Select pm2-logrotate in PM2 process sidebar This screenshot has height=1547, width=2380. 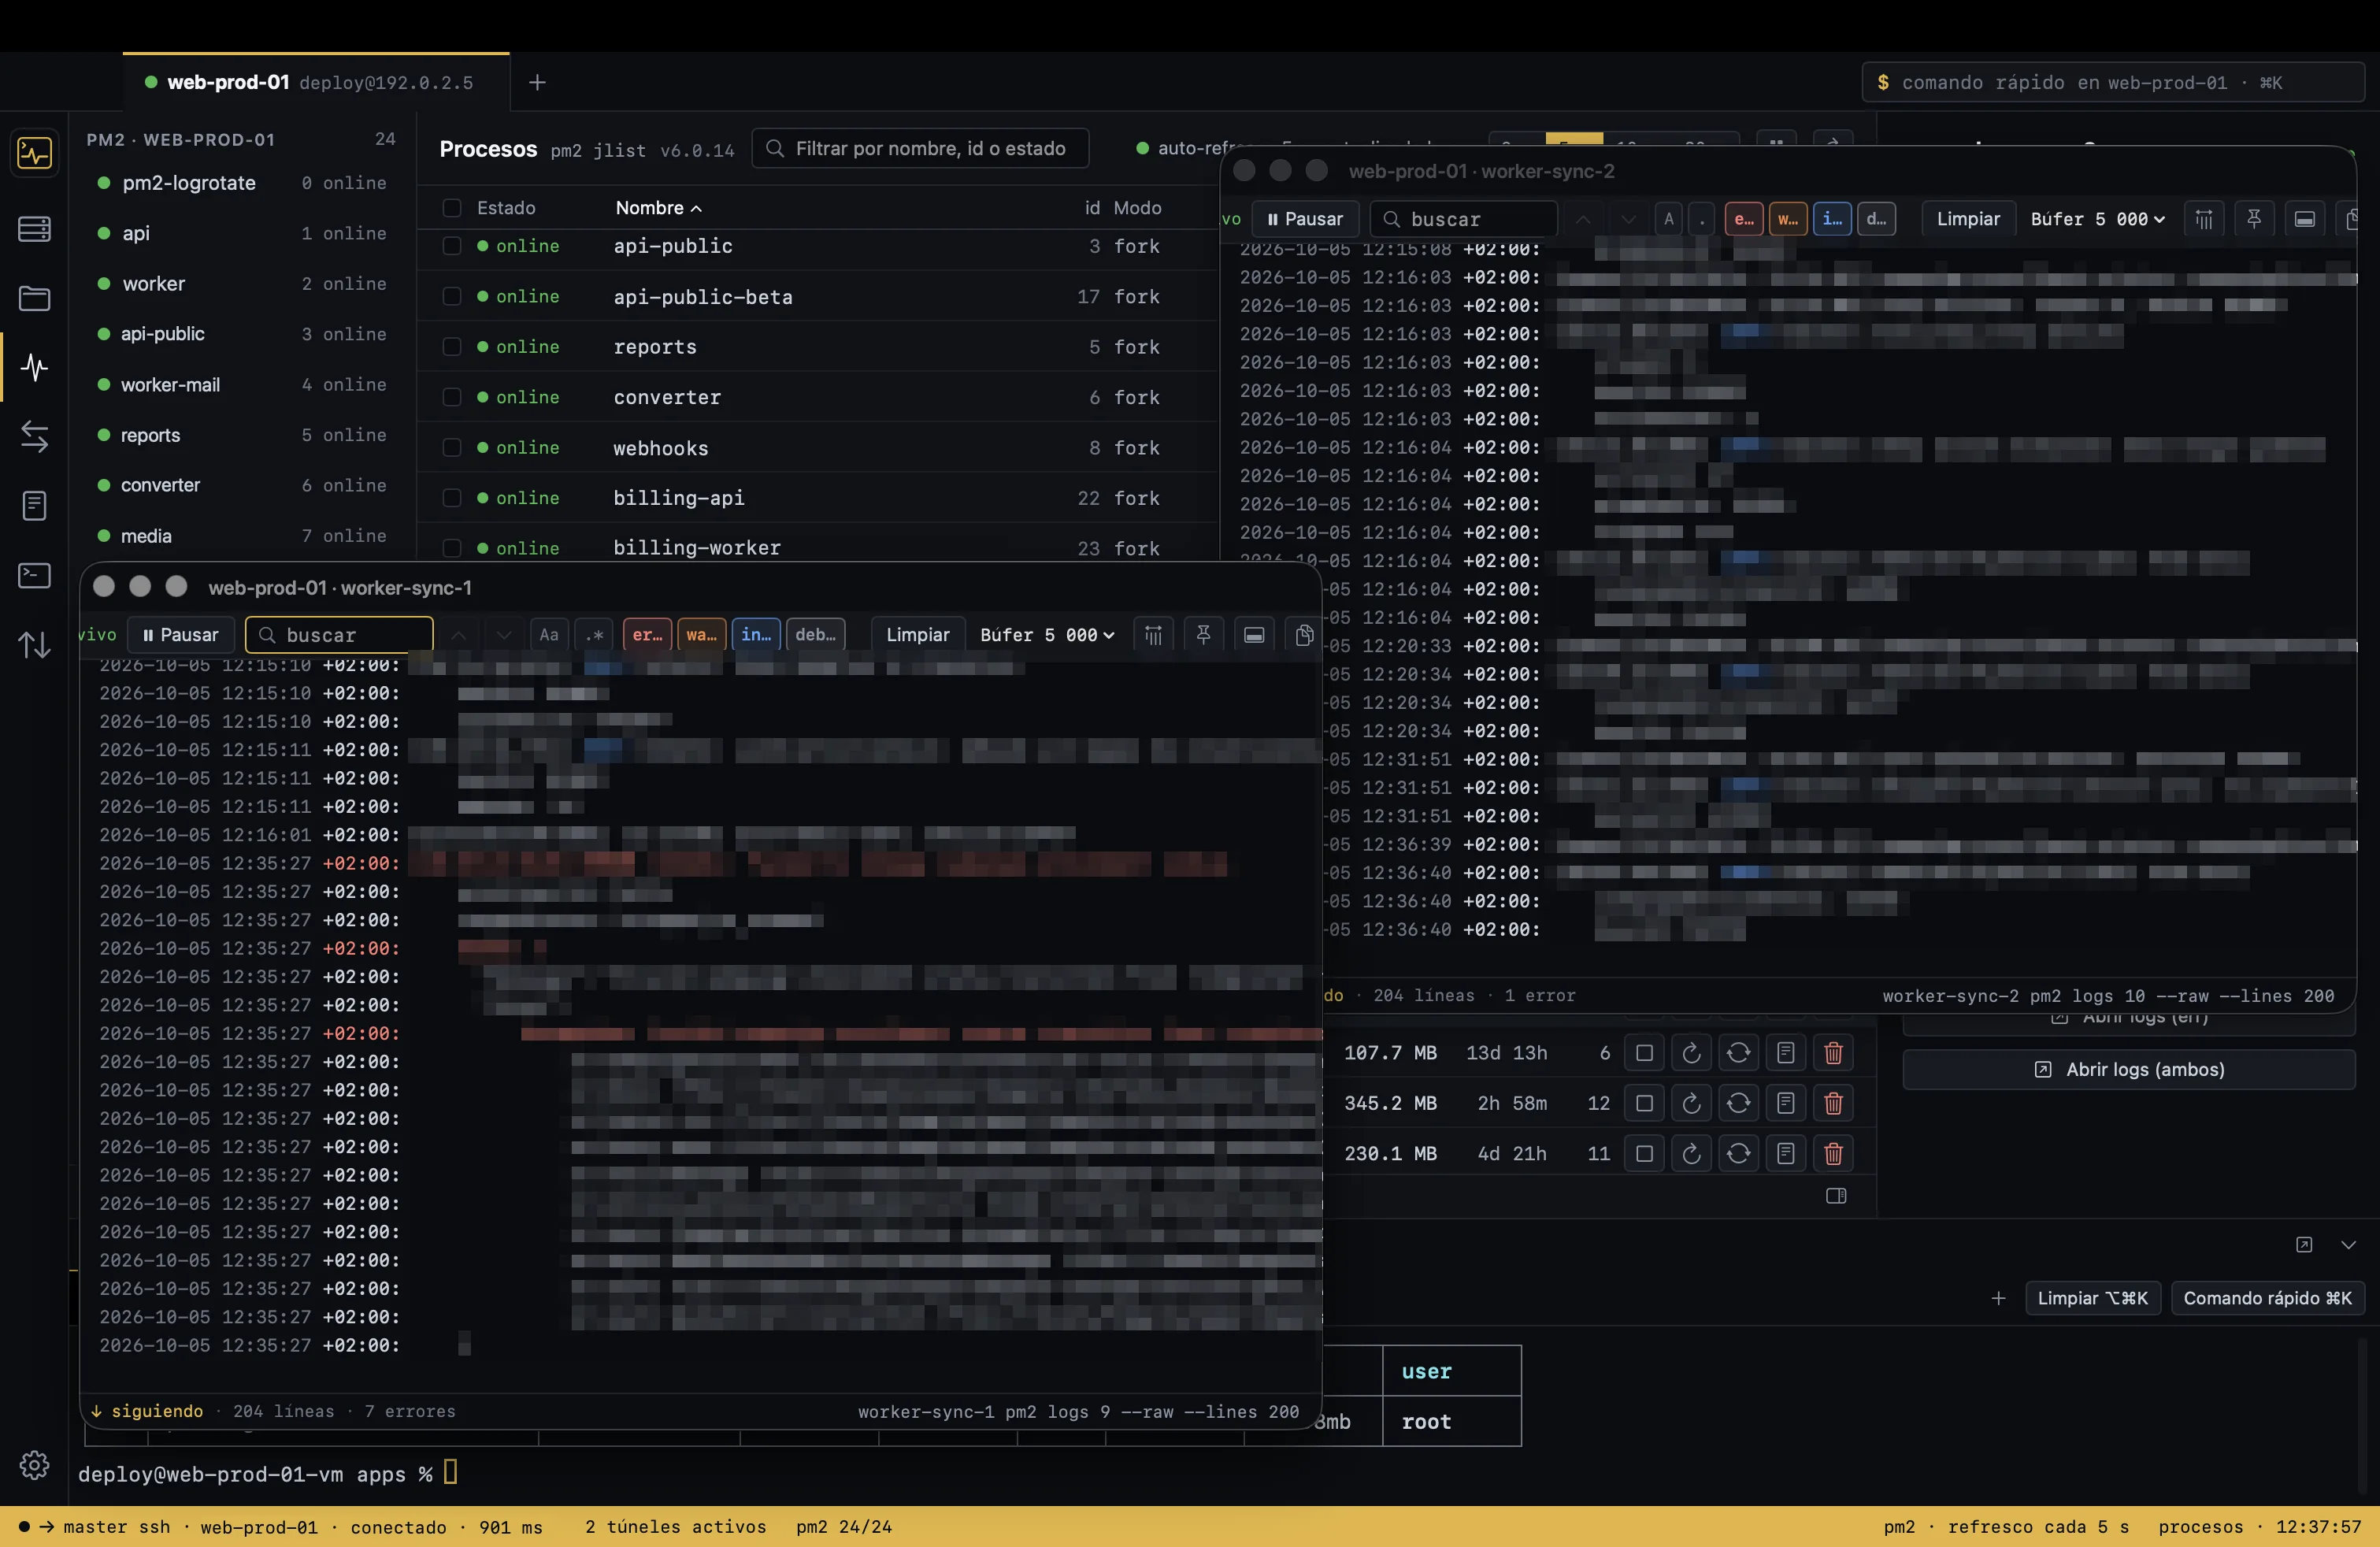pos(242,183)
